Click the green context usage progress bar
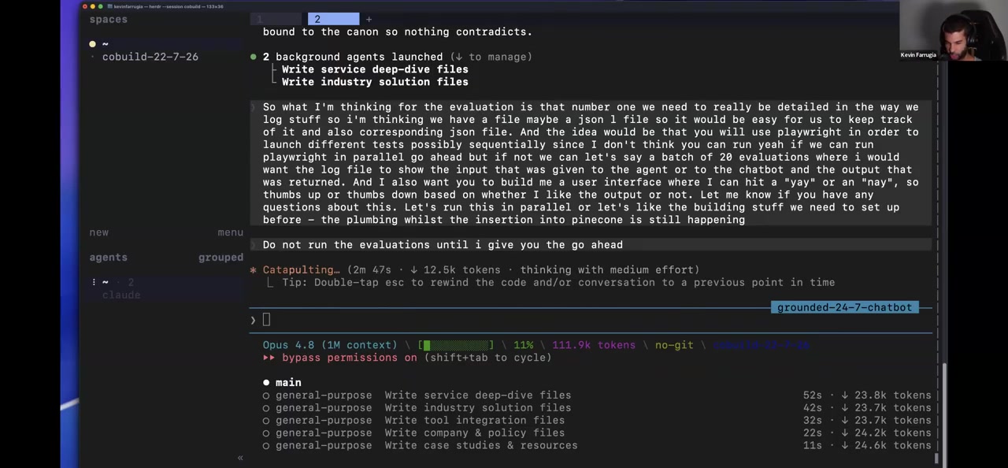The width and height of the screenshot is (1008, 468). pos(458,345)
